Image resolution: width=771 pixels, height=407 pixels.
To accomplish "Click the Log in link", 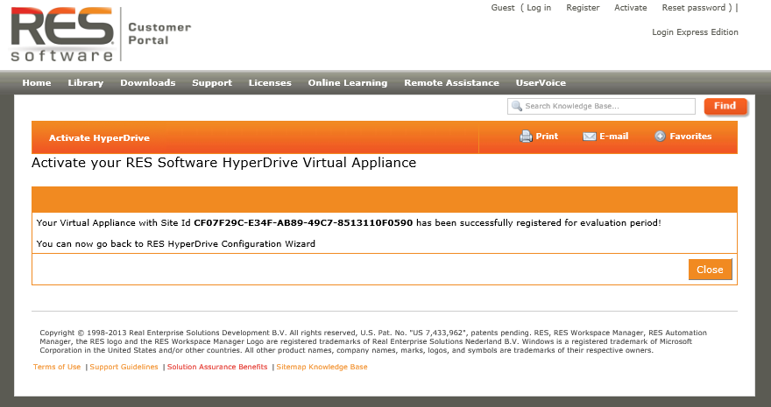I will tap(539, 8).
